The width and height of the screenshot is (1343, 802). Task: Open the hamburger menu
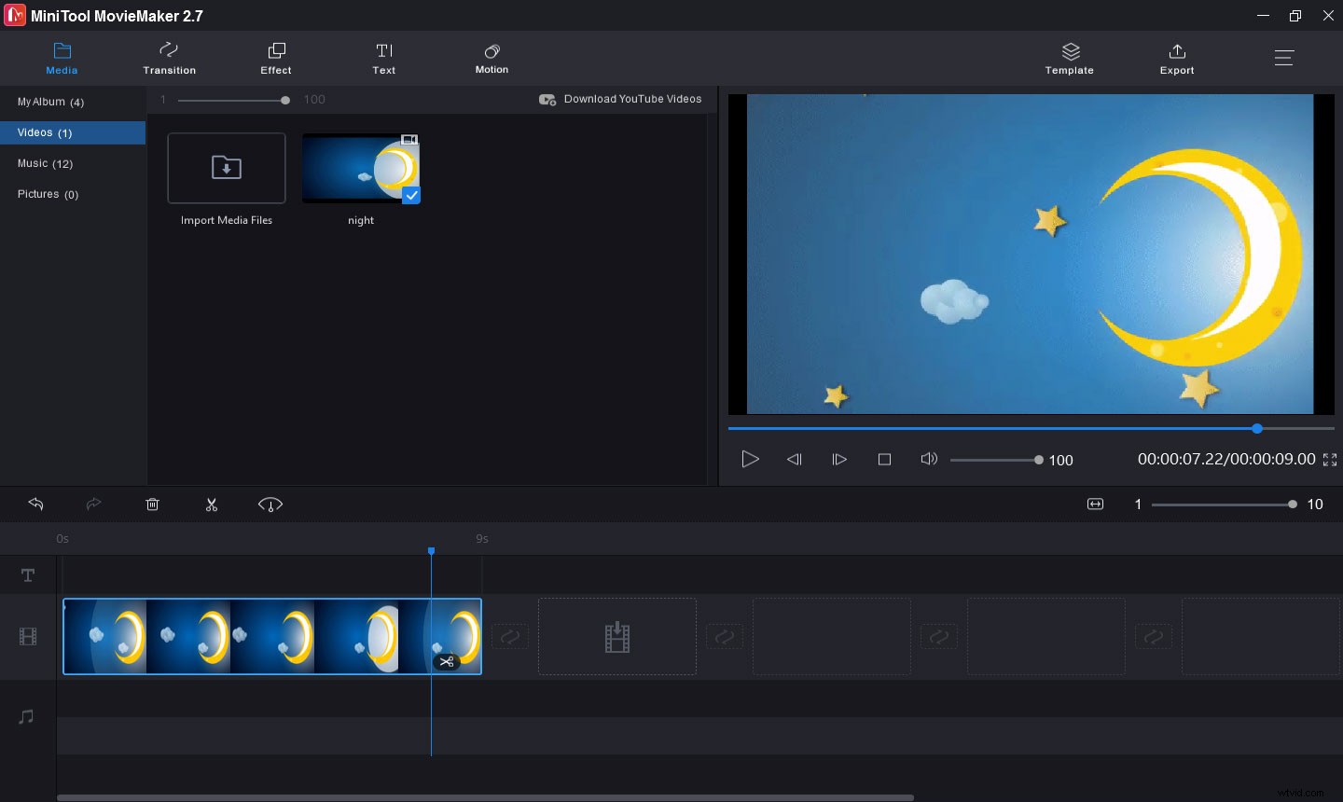(1284, 57)
